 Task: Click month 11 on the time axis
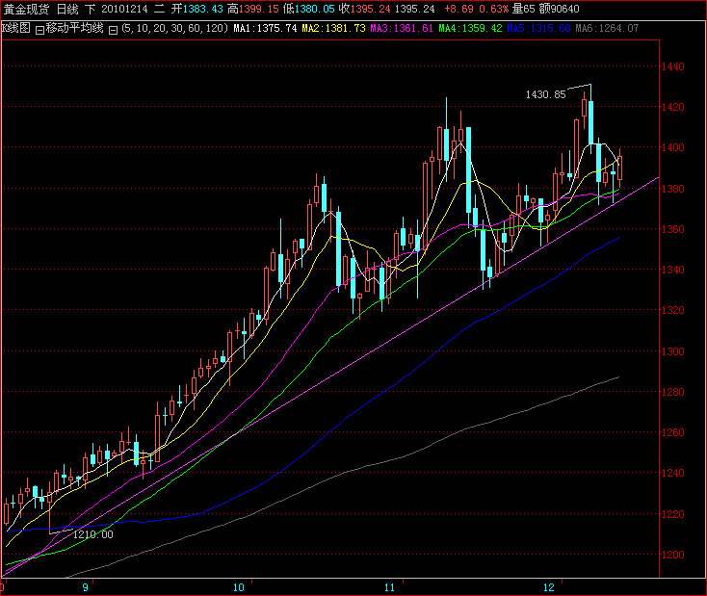click(x=389, y=588)
